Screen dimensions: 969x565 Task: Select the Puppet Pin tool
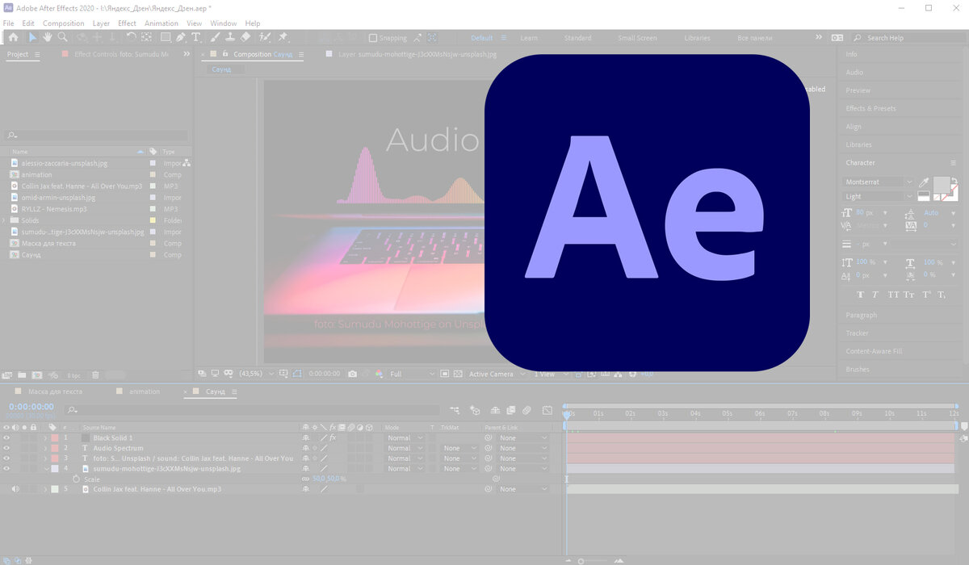coord(283,37)
